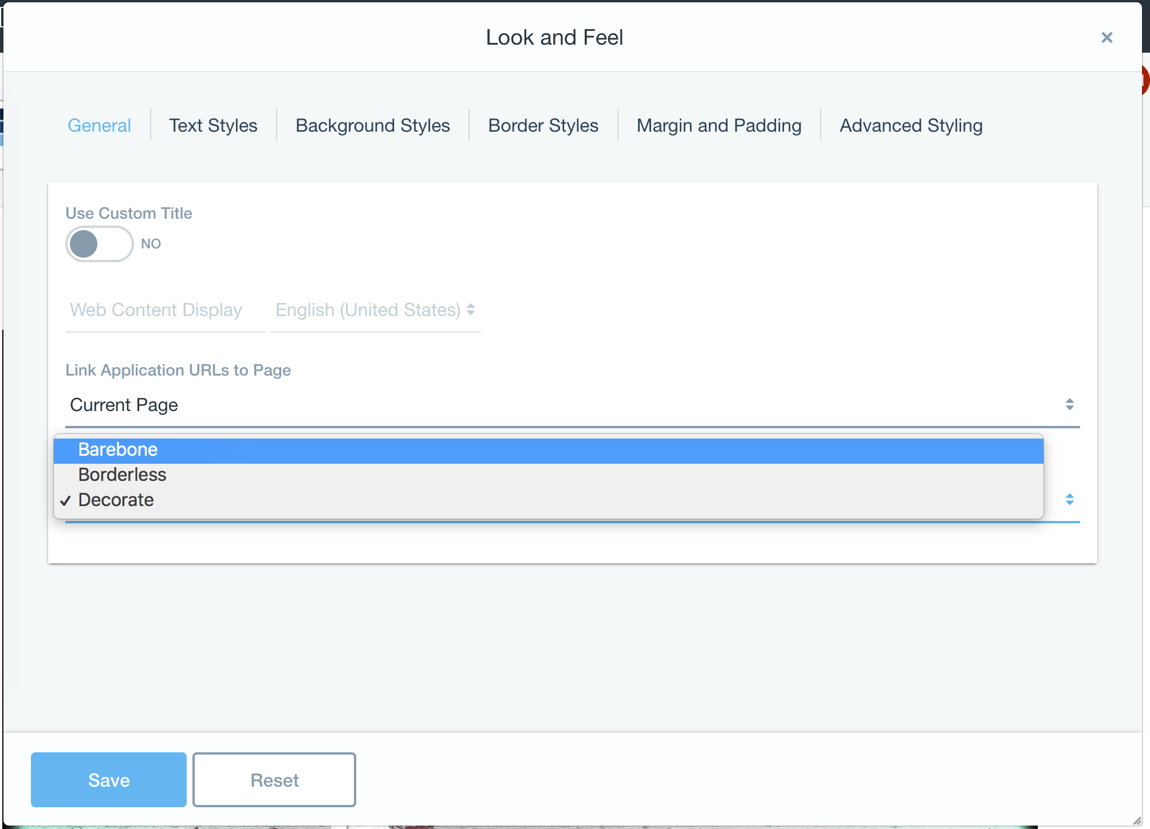Select the Barebone option
This screenshot has height=829, width=1150.
coord(548,449)
